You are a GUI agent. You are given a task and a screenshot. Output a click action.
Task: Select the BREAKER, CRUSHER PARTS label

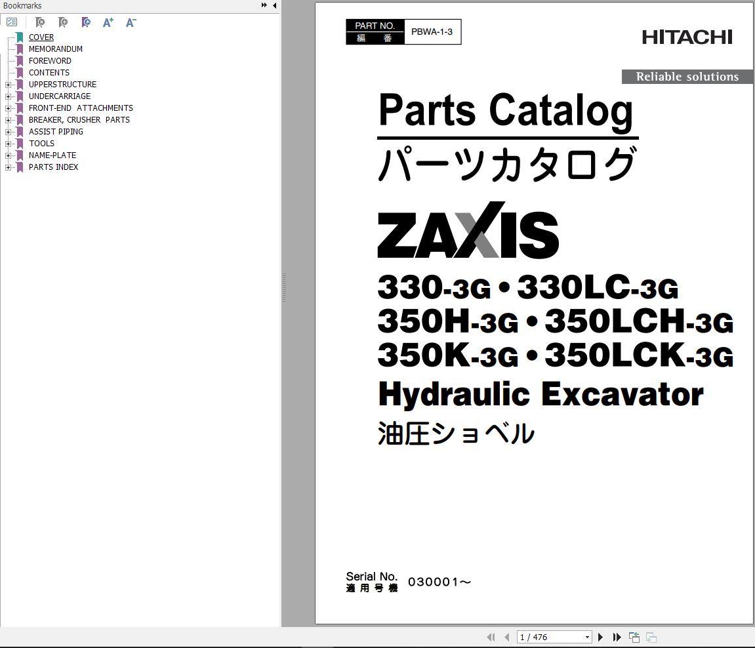(79, 120)
